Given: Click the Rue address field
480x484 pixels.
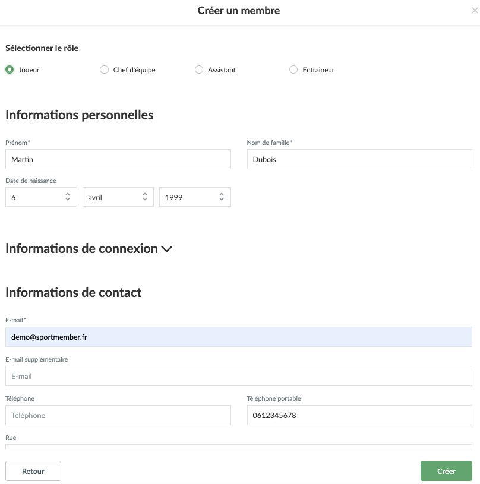Looking at the screenshot, I should [x=238, y=447].
